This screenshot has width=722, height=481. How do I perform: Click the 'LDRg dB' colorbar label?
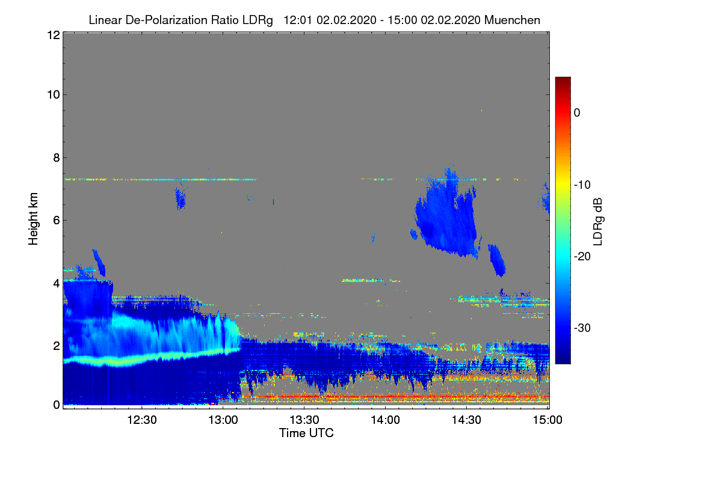point(597,221)
